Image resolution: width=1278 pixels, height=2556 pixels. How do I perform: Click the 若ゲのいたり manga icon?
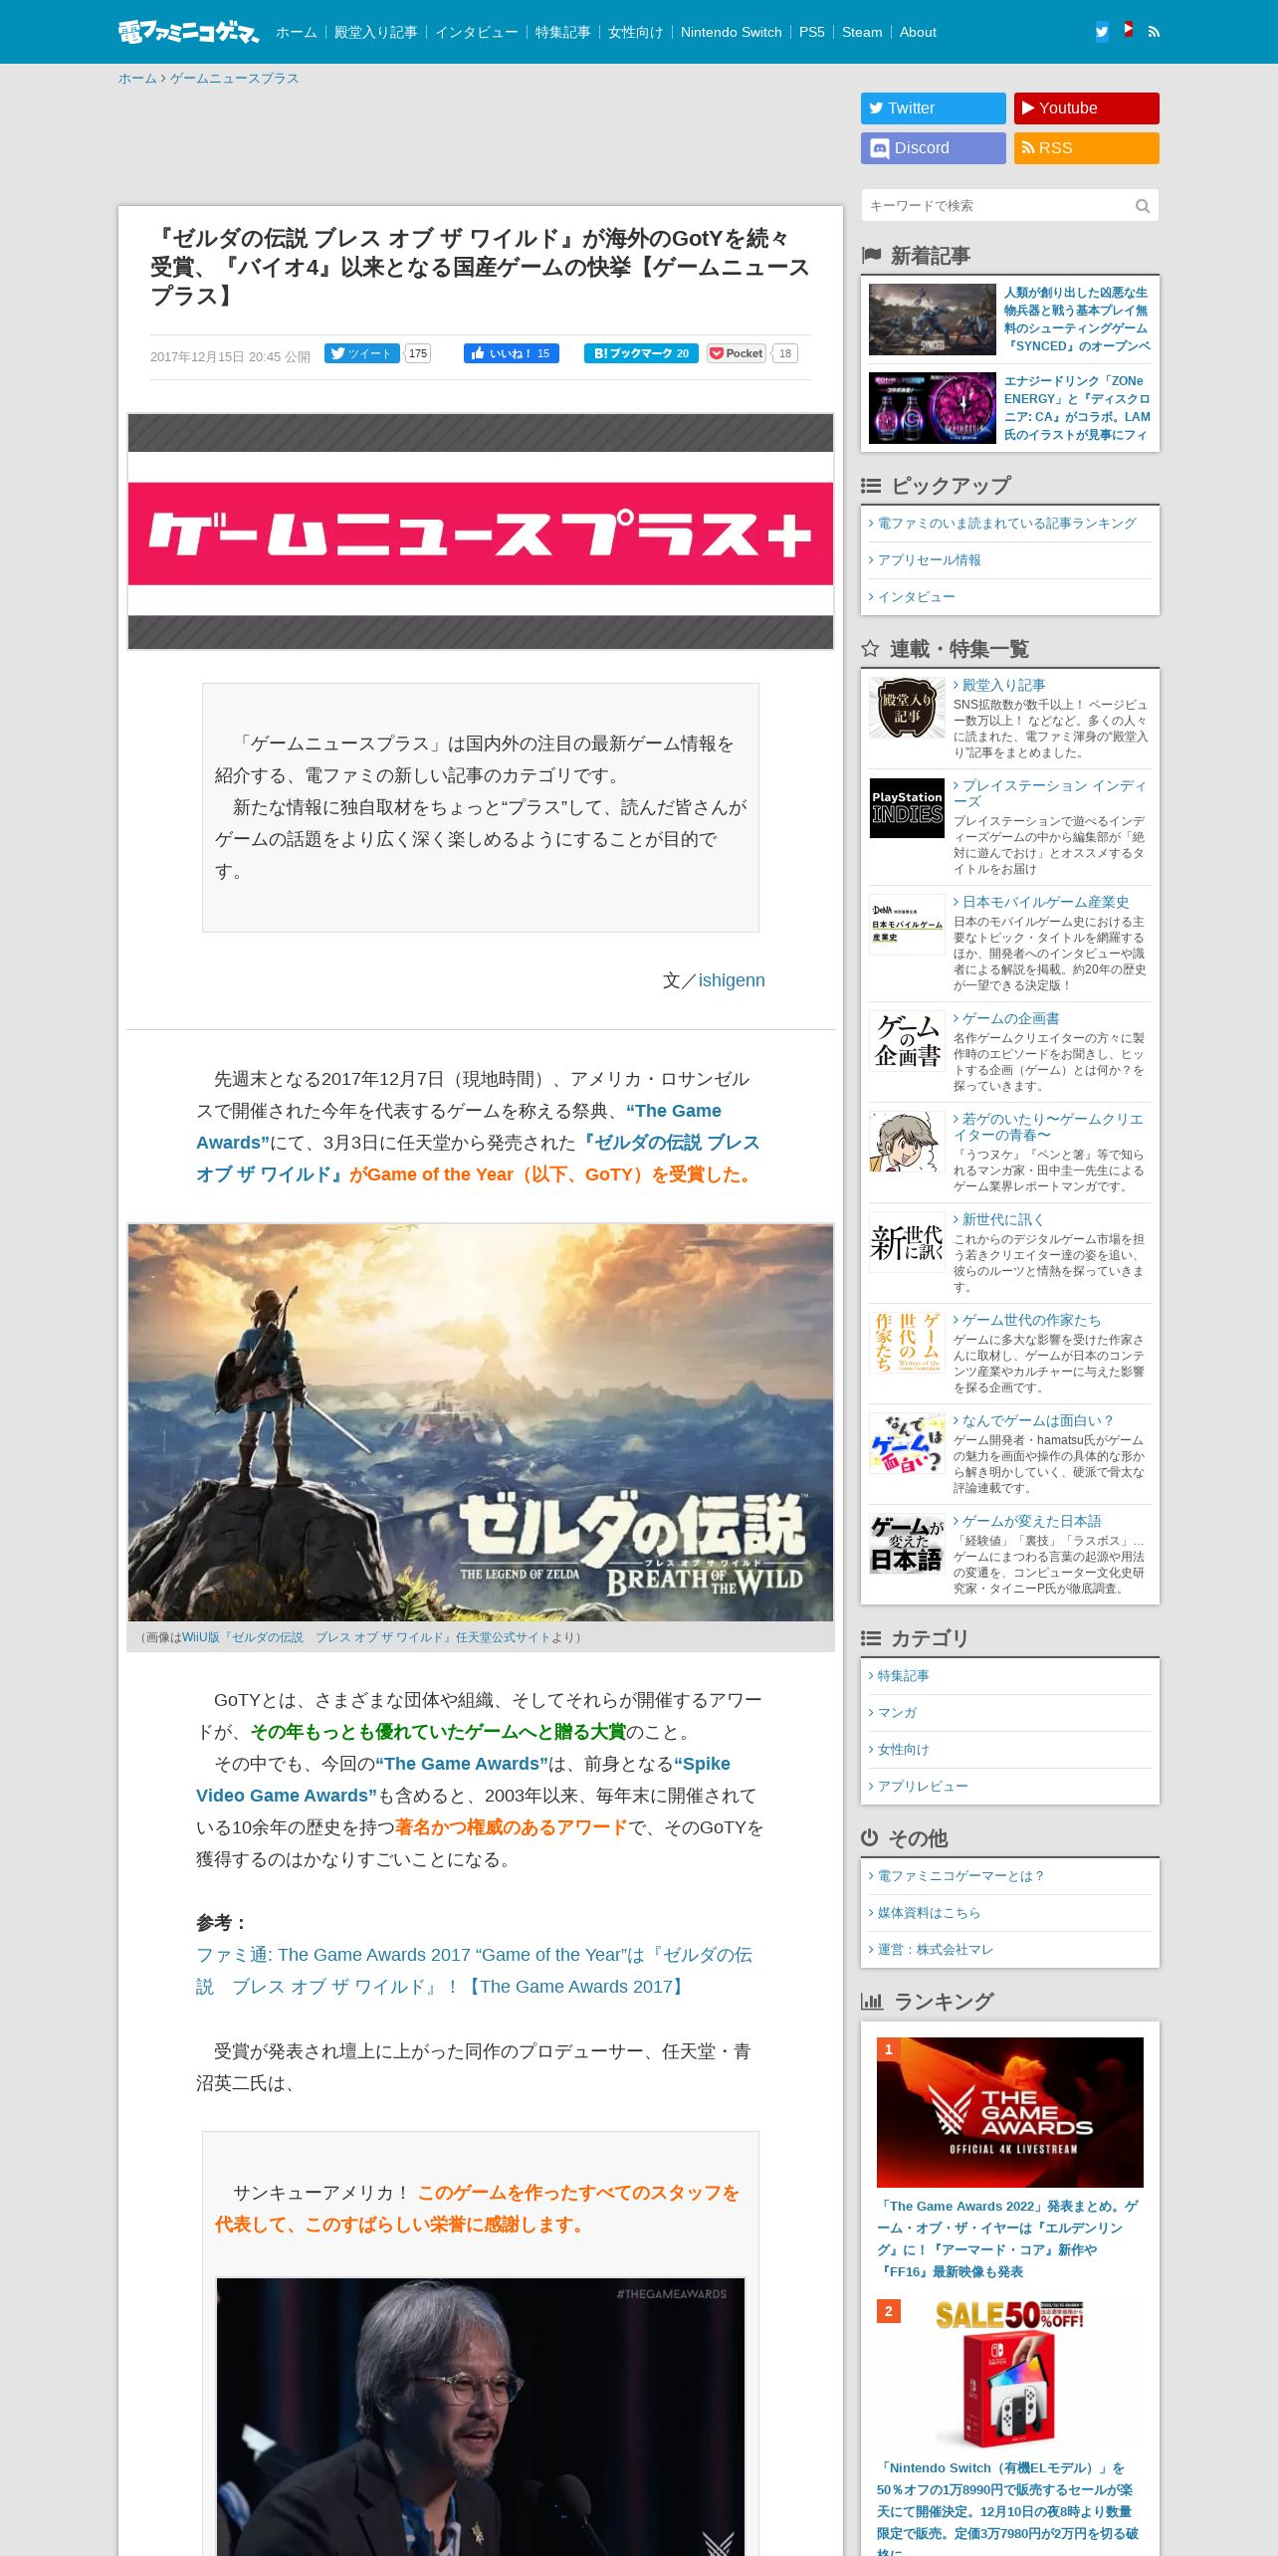(907, 1142)
